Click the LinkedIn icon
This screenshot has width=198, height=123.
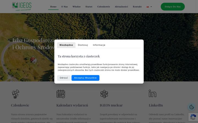(x=152, y=93)
